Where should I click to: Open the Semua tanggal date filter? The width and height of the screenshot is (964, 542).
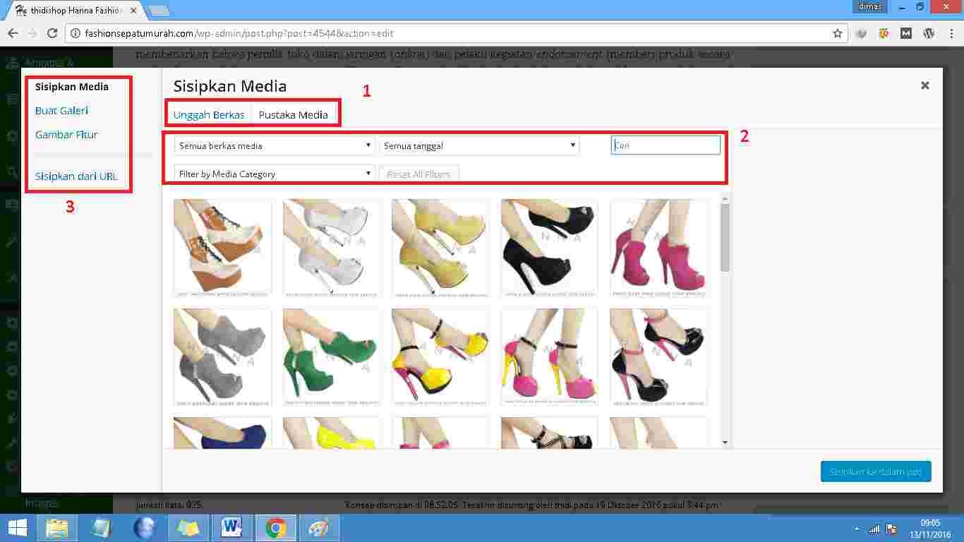(x=479, y=146)
